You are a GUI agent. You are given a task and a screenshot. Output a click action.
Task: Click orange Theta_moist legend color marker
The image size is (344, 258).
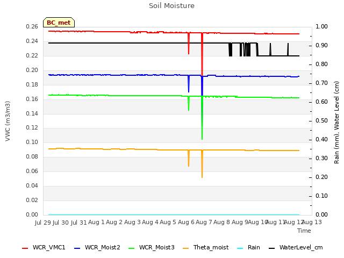(x=185, y=248)
